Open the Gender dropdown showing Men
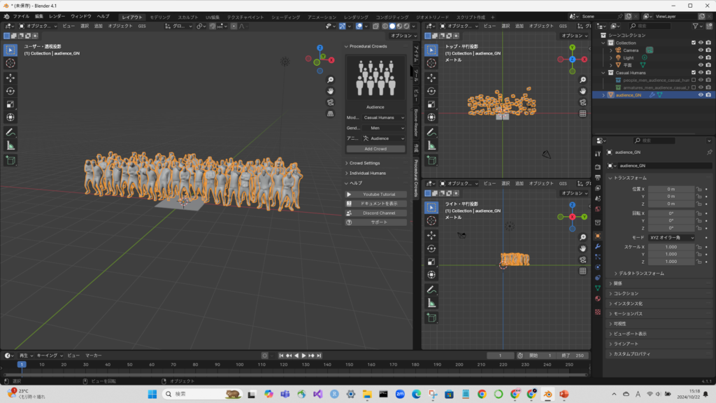Viewport: 716px width, 403px height. pyautogui.click(x=384, y=128)
